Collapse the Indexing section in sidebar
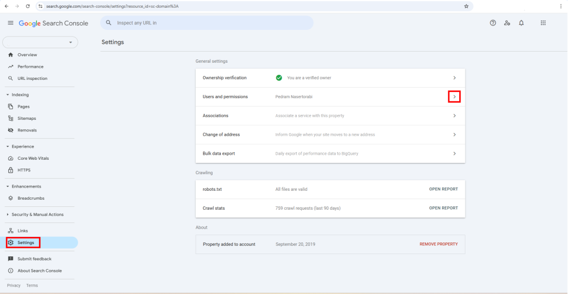568x294 pixels. (8, 95)
